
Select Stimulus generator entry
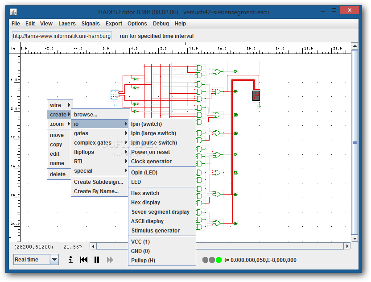[x=162, y=230]
